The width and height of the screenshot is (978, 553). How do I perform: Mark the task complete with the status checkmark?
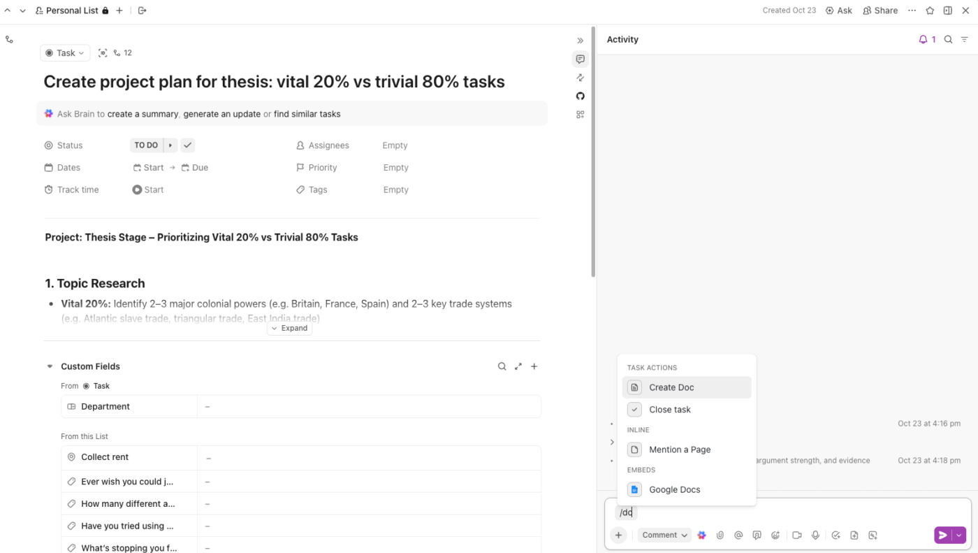pyautogui.click(x=187, y=145)
